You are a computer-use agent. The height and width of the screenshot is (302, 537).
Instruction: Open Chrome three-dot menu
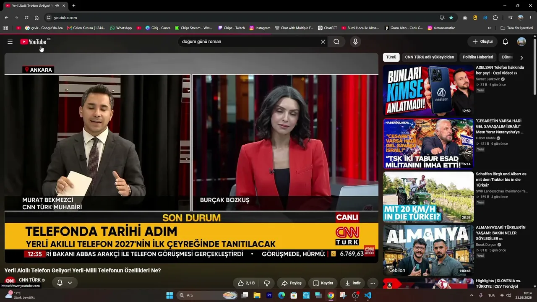(x=531, y=18)
